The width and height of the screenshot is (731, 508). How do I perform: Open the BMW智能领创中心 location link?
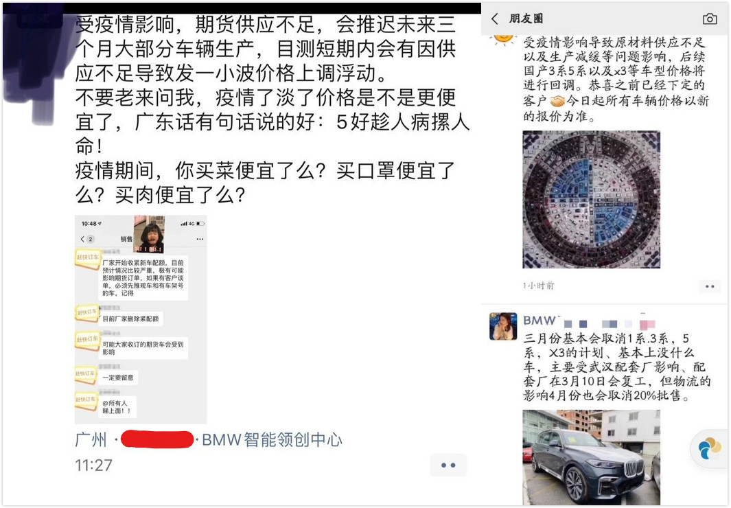click(272, 439)
